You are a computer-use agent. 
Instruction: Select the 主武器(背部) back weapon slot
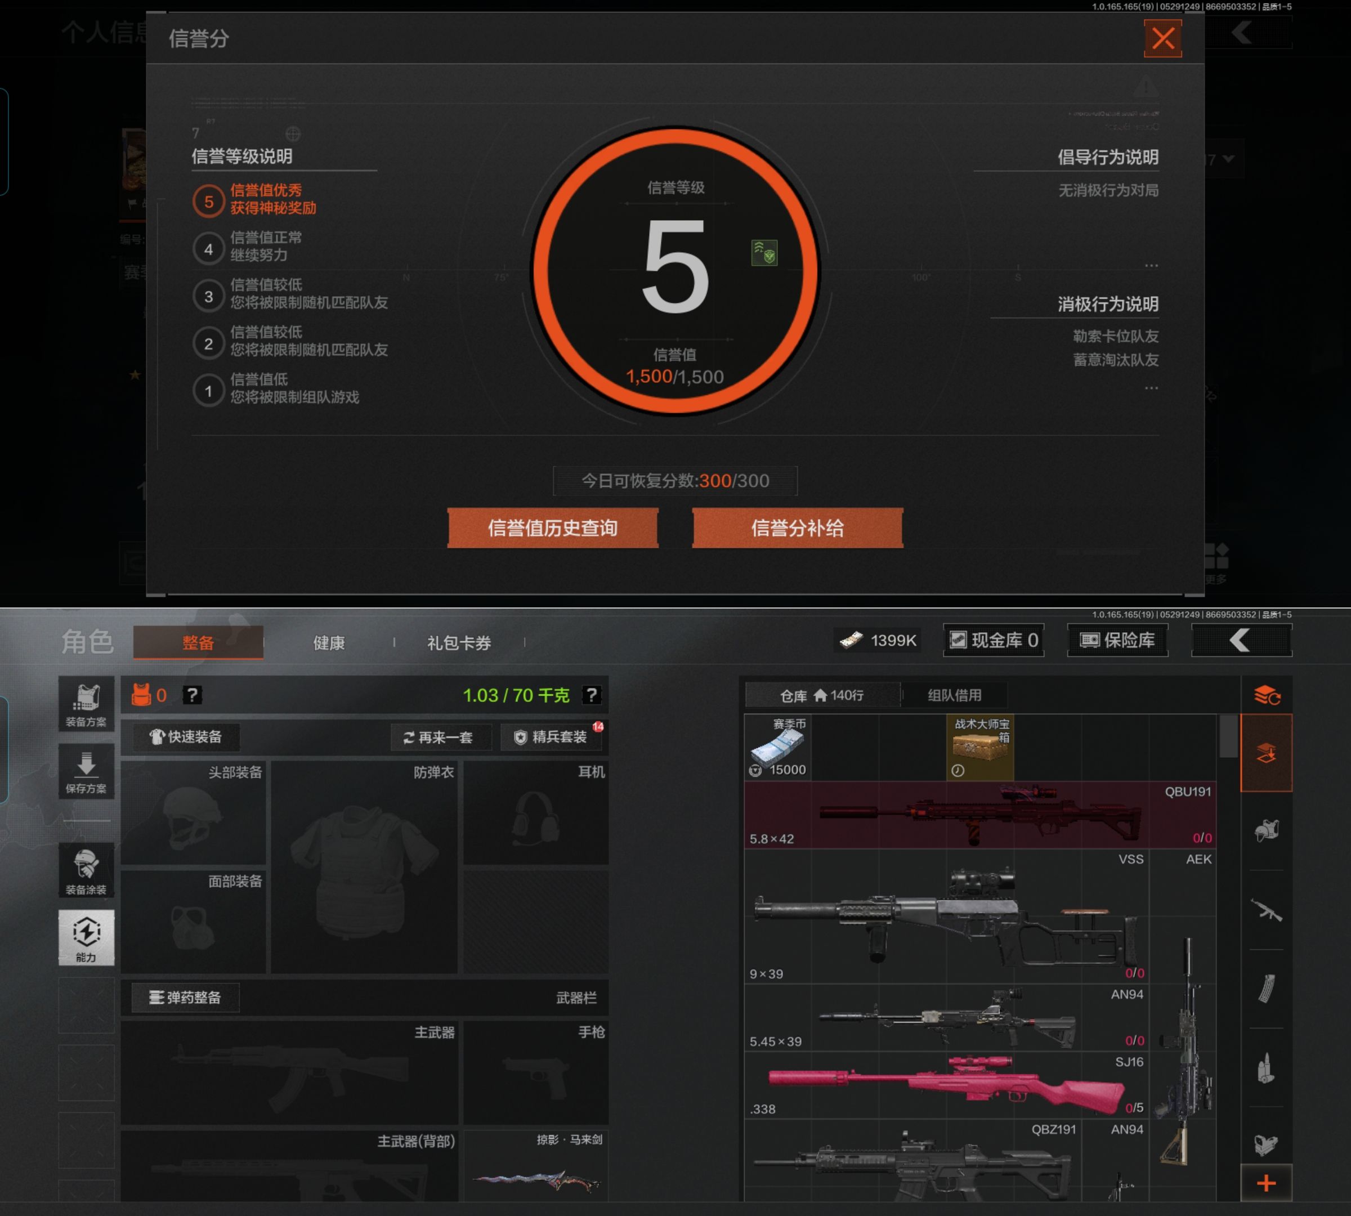pyautogui.click(x=289, y=1166)
